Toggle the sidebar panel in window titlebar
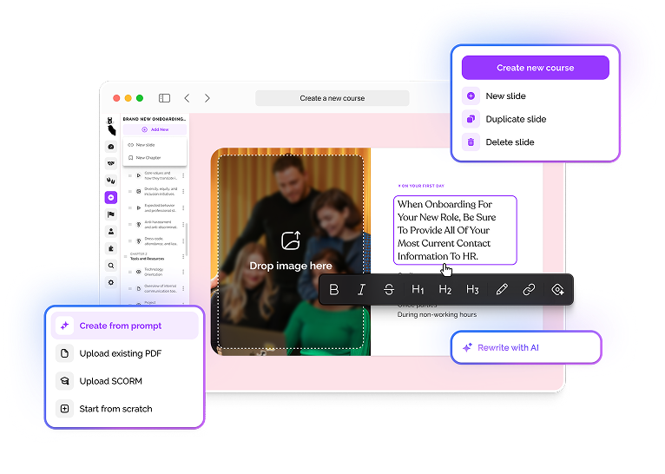Image resolution: width=665 pixels, height=474 pixels. click(164, 98)
